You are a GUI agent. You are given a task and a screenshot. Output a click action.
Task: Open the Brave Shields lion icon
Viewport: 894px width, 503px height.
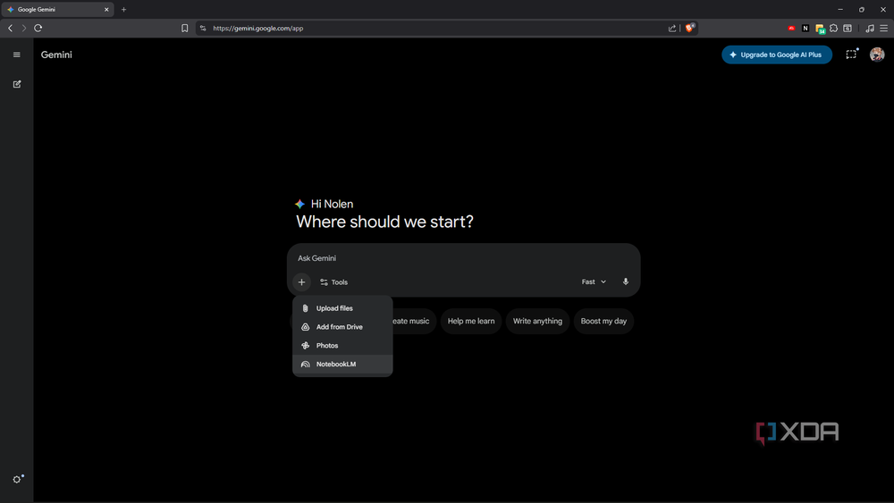[x=689, y=28]
